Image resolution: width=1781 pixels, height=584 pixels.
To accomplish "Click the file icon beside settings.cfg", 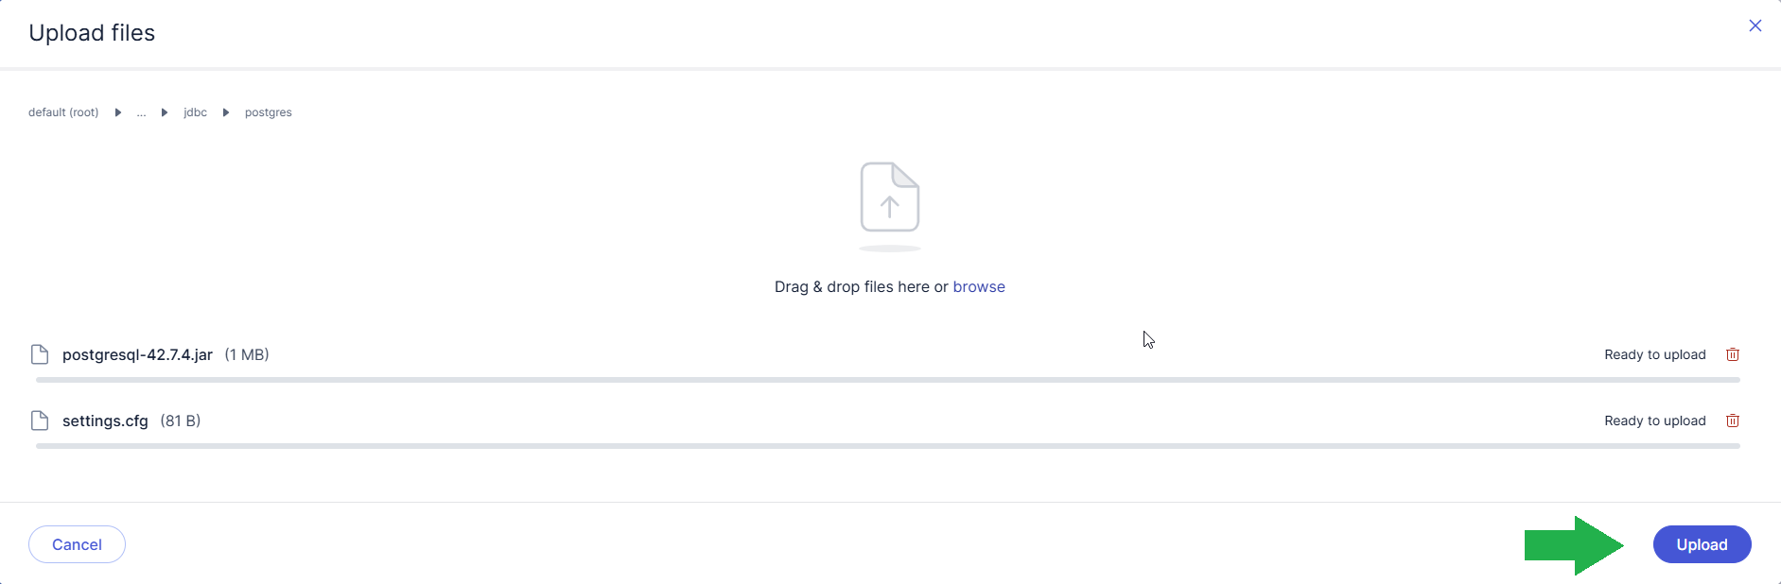I will pyautogui.click(x=40, y=421).
